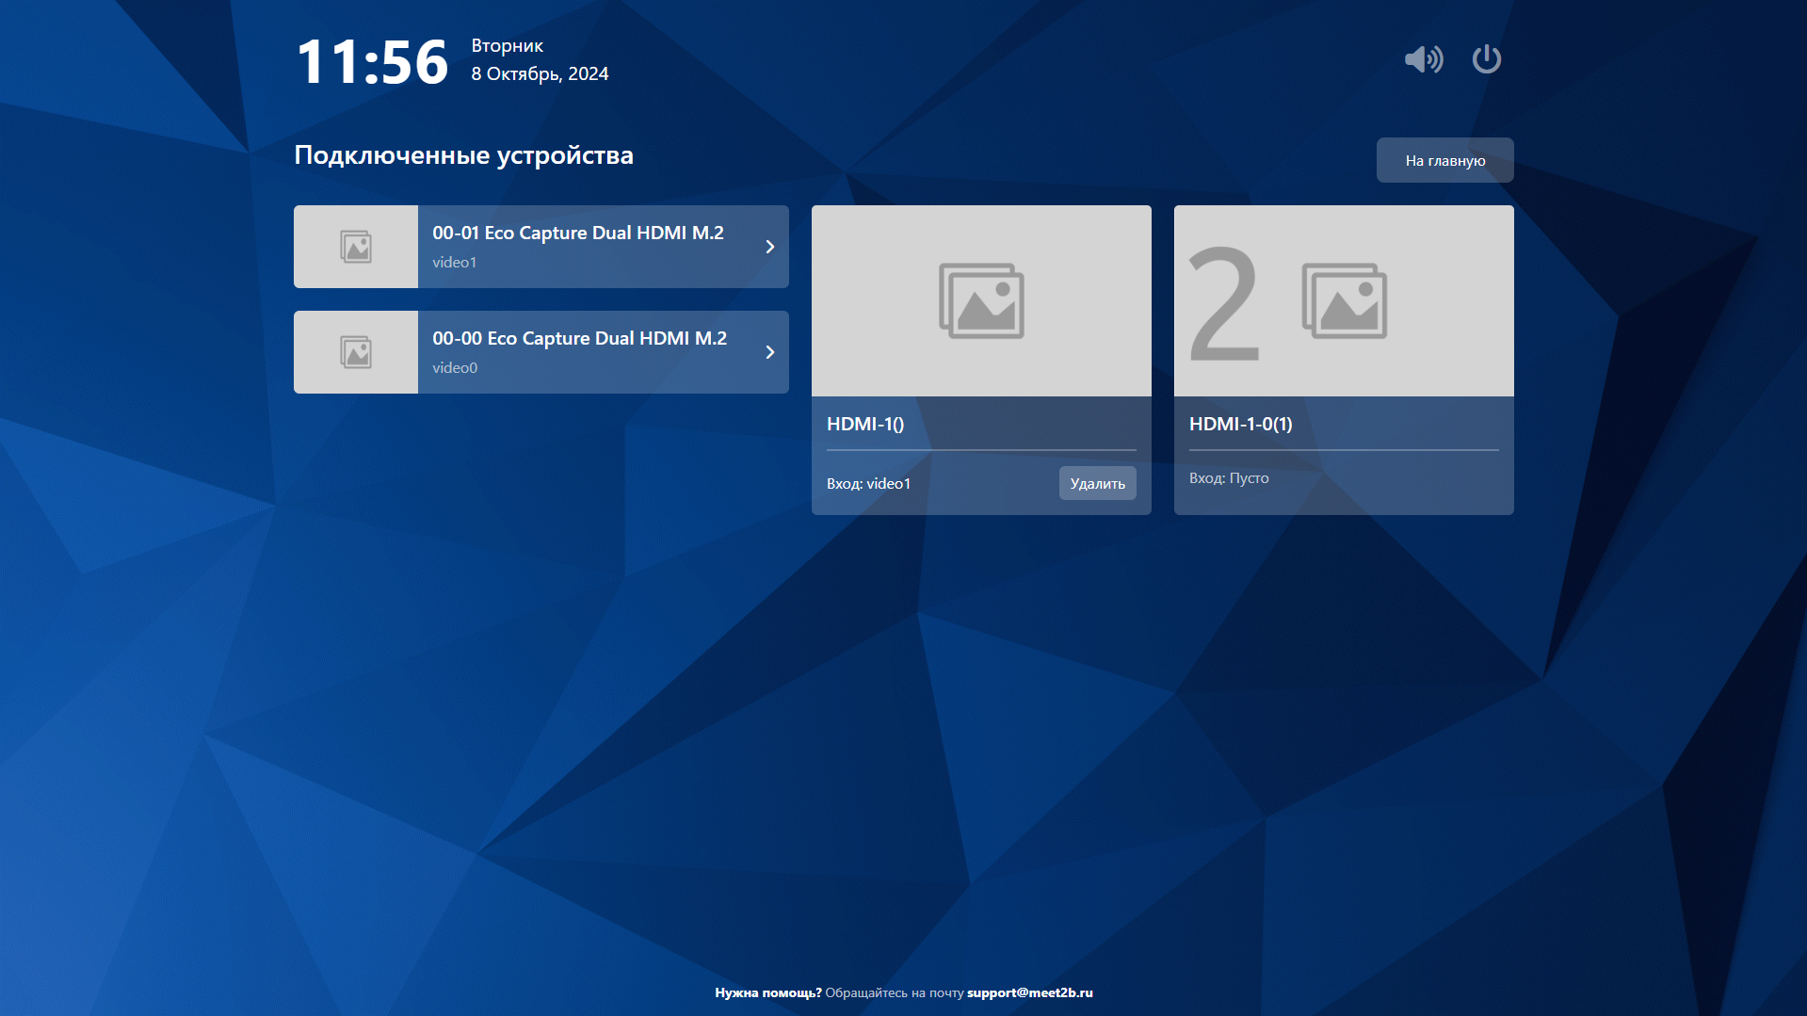Open the support@meet2b.ru email link
Viewport: 1807px width, 1016px height.
click(x=1029, y=992)
